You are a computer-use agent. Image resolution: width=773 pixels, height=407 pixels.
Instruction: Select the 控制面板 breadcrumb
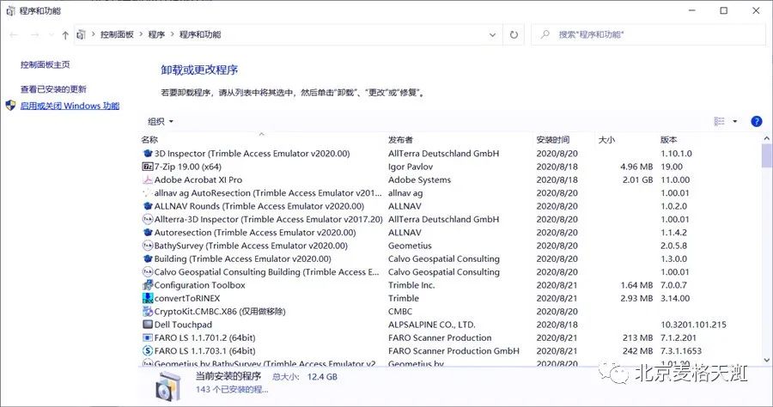pos(117,34)
